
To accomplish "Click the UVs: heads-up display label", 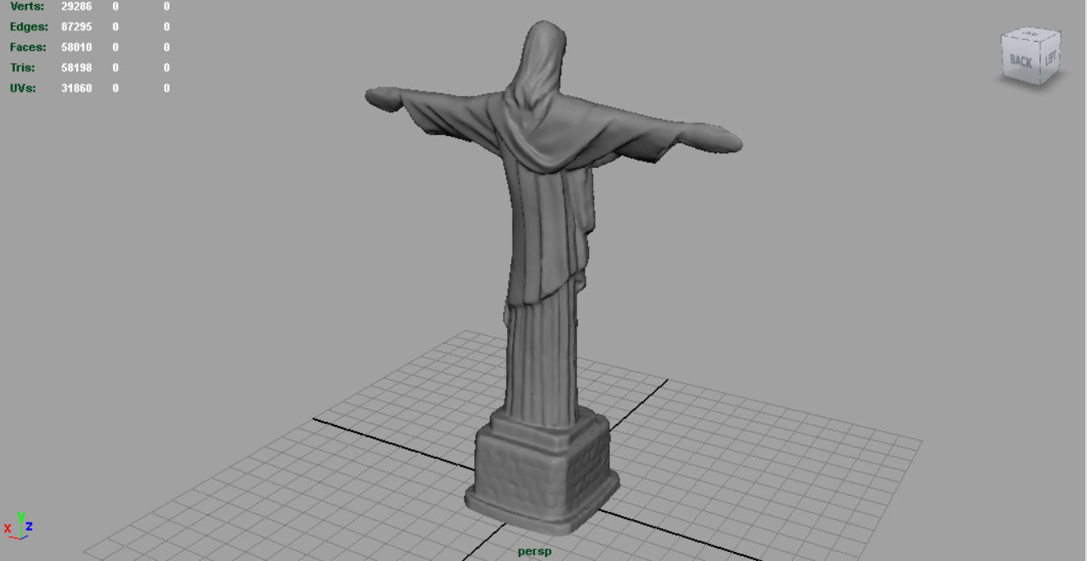I will point(23,88).
